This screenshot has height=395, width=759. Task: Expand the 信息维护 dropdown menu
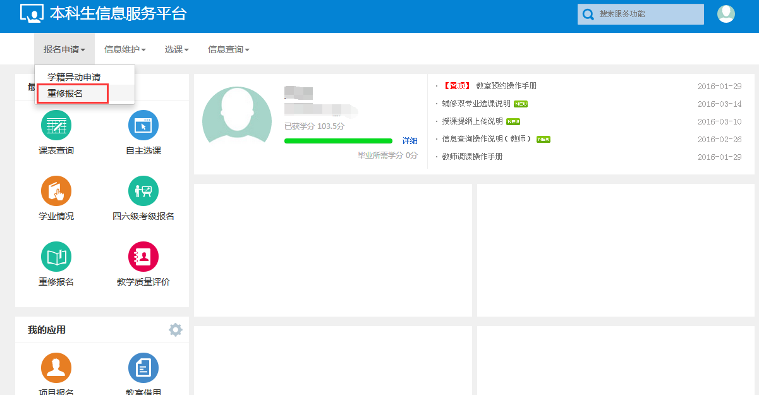125,49
